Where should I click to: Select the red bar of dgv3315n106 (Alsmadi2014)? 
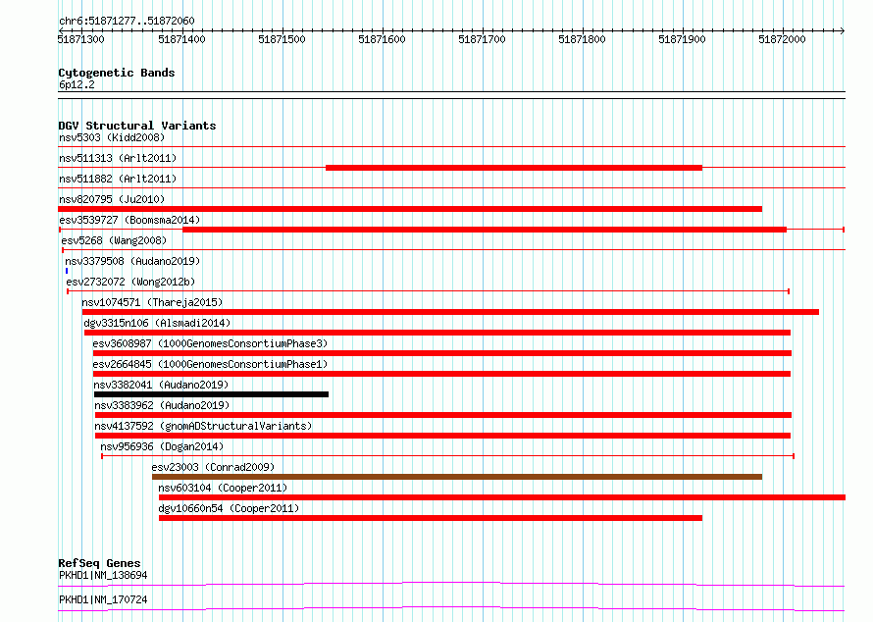point(437,333)
